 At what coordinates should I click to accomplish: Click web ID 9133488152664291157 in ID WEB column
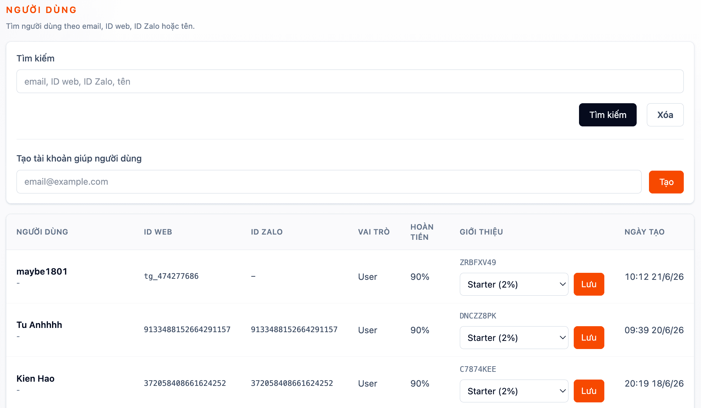[x=187, y=330]
